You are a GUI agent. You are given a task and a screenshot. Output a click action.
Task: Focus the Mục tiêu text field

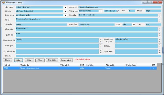pos(118,15)
